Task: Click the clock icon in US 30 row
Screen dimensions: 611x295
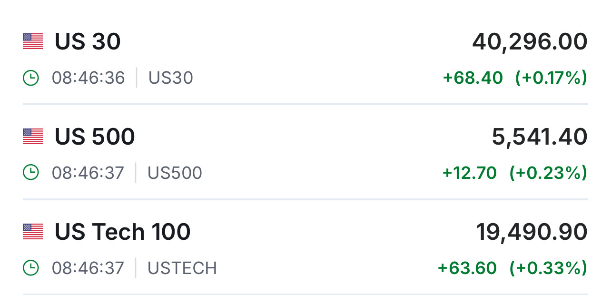Action: [31, 78]
